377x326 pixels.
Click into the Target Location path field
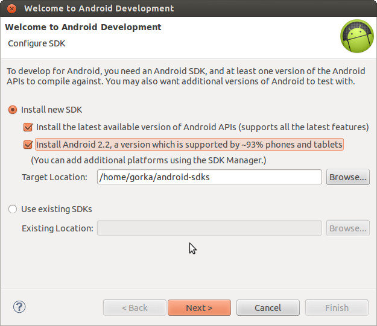coord(209,177)
